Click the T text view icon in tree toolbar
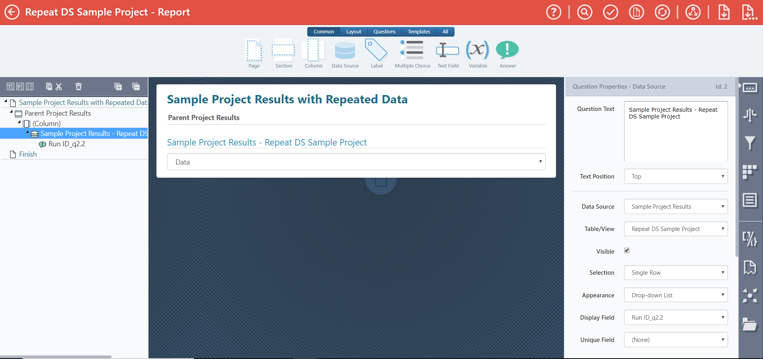The width and height of the screenshot is (763, 359). [10, 86]
